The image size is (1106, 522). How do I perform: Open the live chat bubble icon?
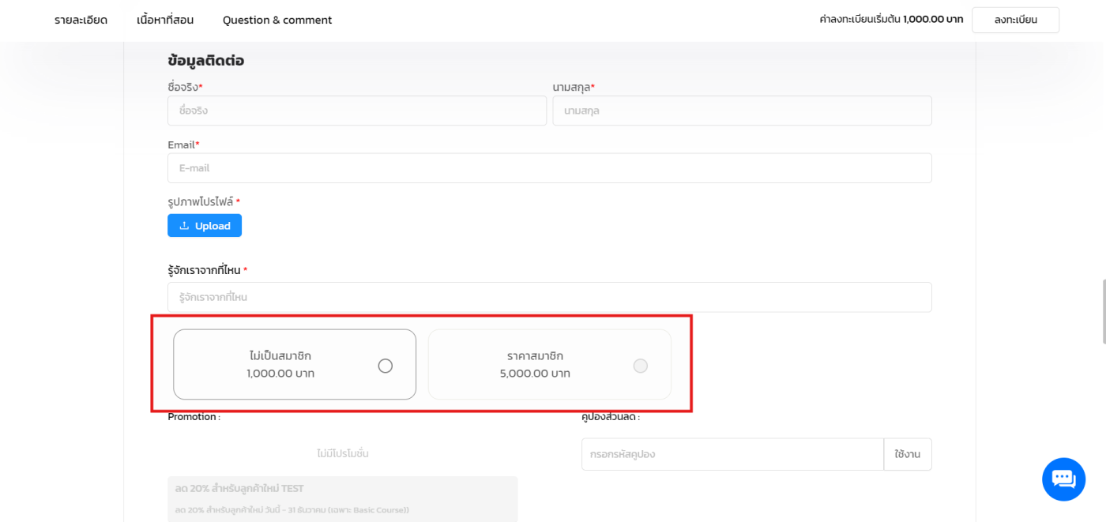point(1063,479)
